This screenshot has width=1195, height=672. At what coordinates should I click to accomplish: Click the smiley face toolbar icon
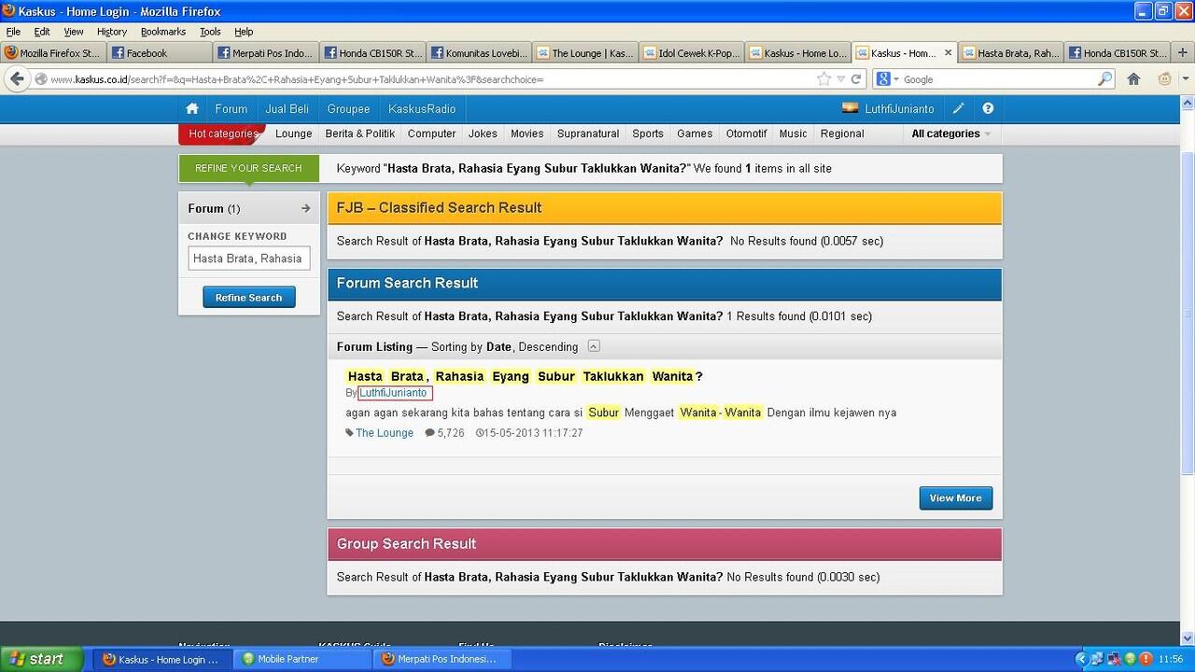pyautogui.click(x=1165, y=79)
